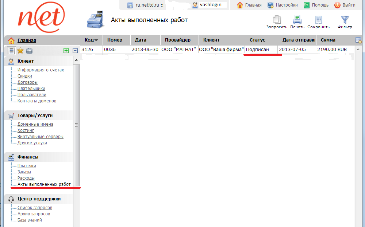
Task: Open Помощь in top menu
Action: (x=320, y=5)
